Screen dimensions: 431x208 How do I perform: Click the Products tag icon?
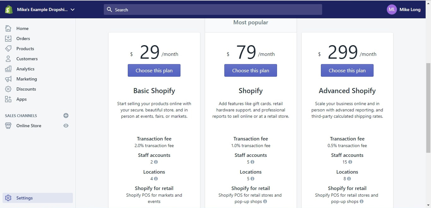pos(8,49)
